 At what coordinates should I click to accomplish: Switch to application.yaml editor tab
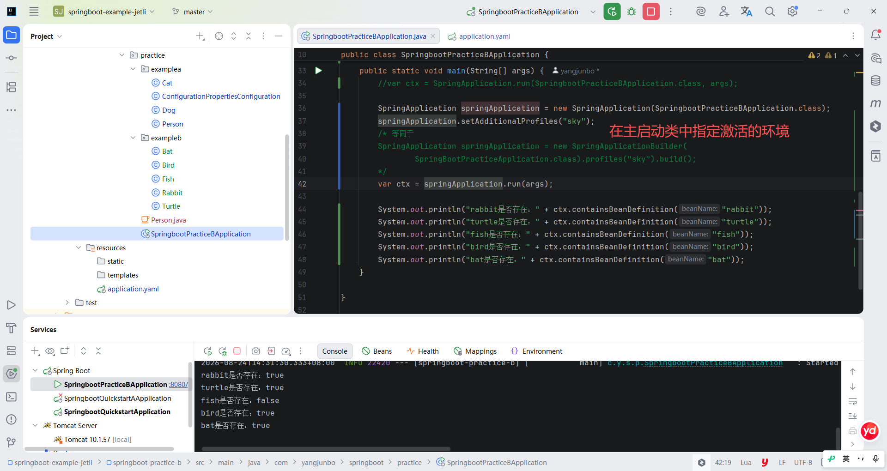[x=479, y=36]
